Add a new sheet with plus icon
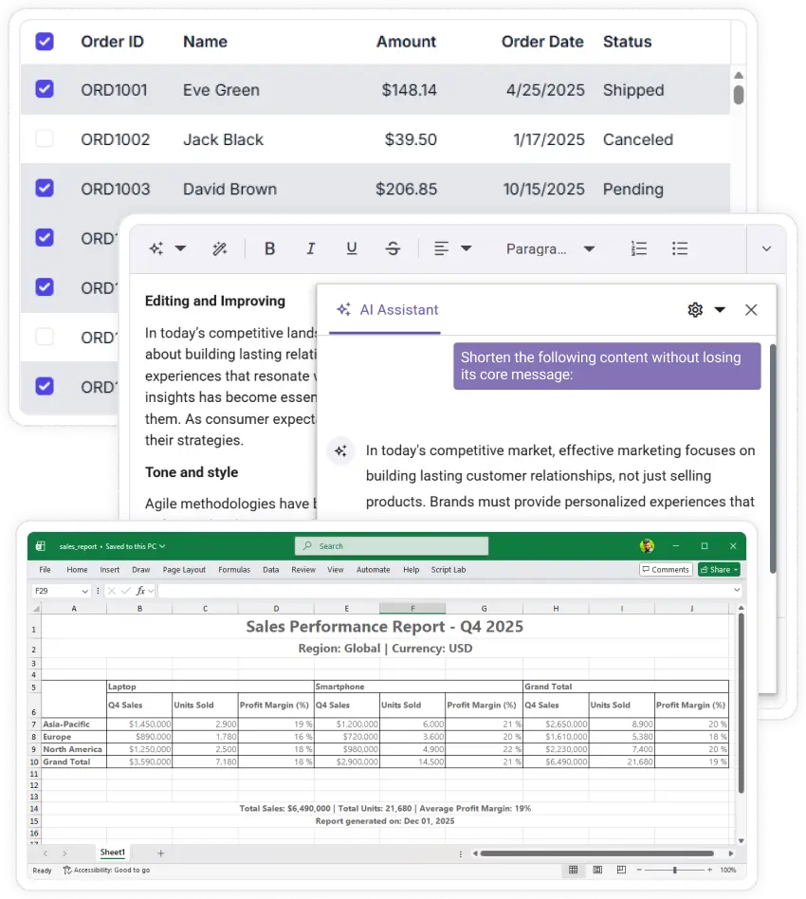 pos(160,853)
